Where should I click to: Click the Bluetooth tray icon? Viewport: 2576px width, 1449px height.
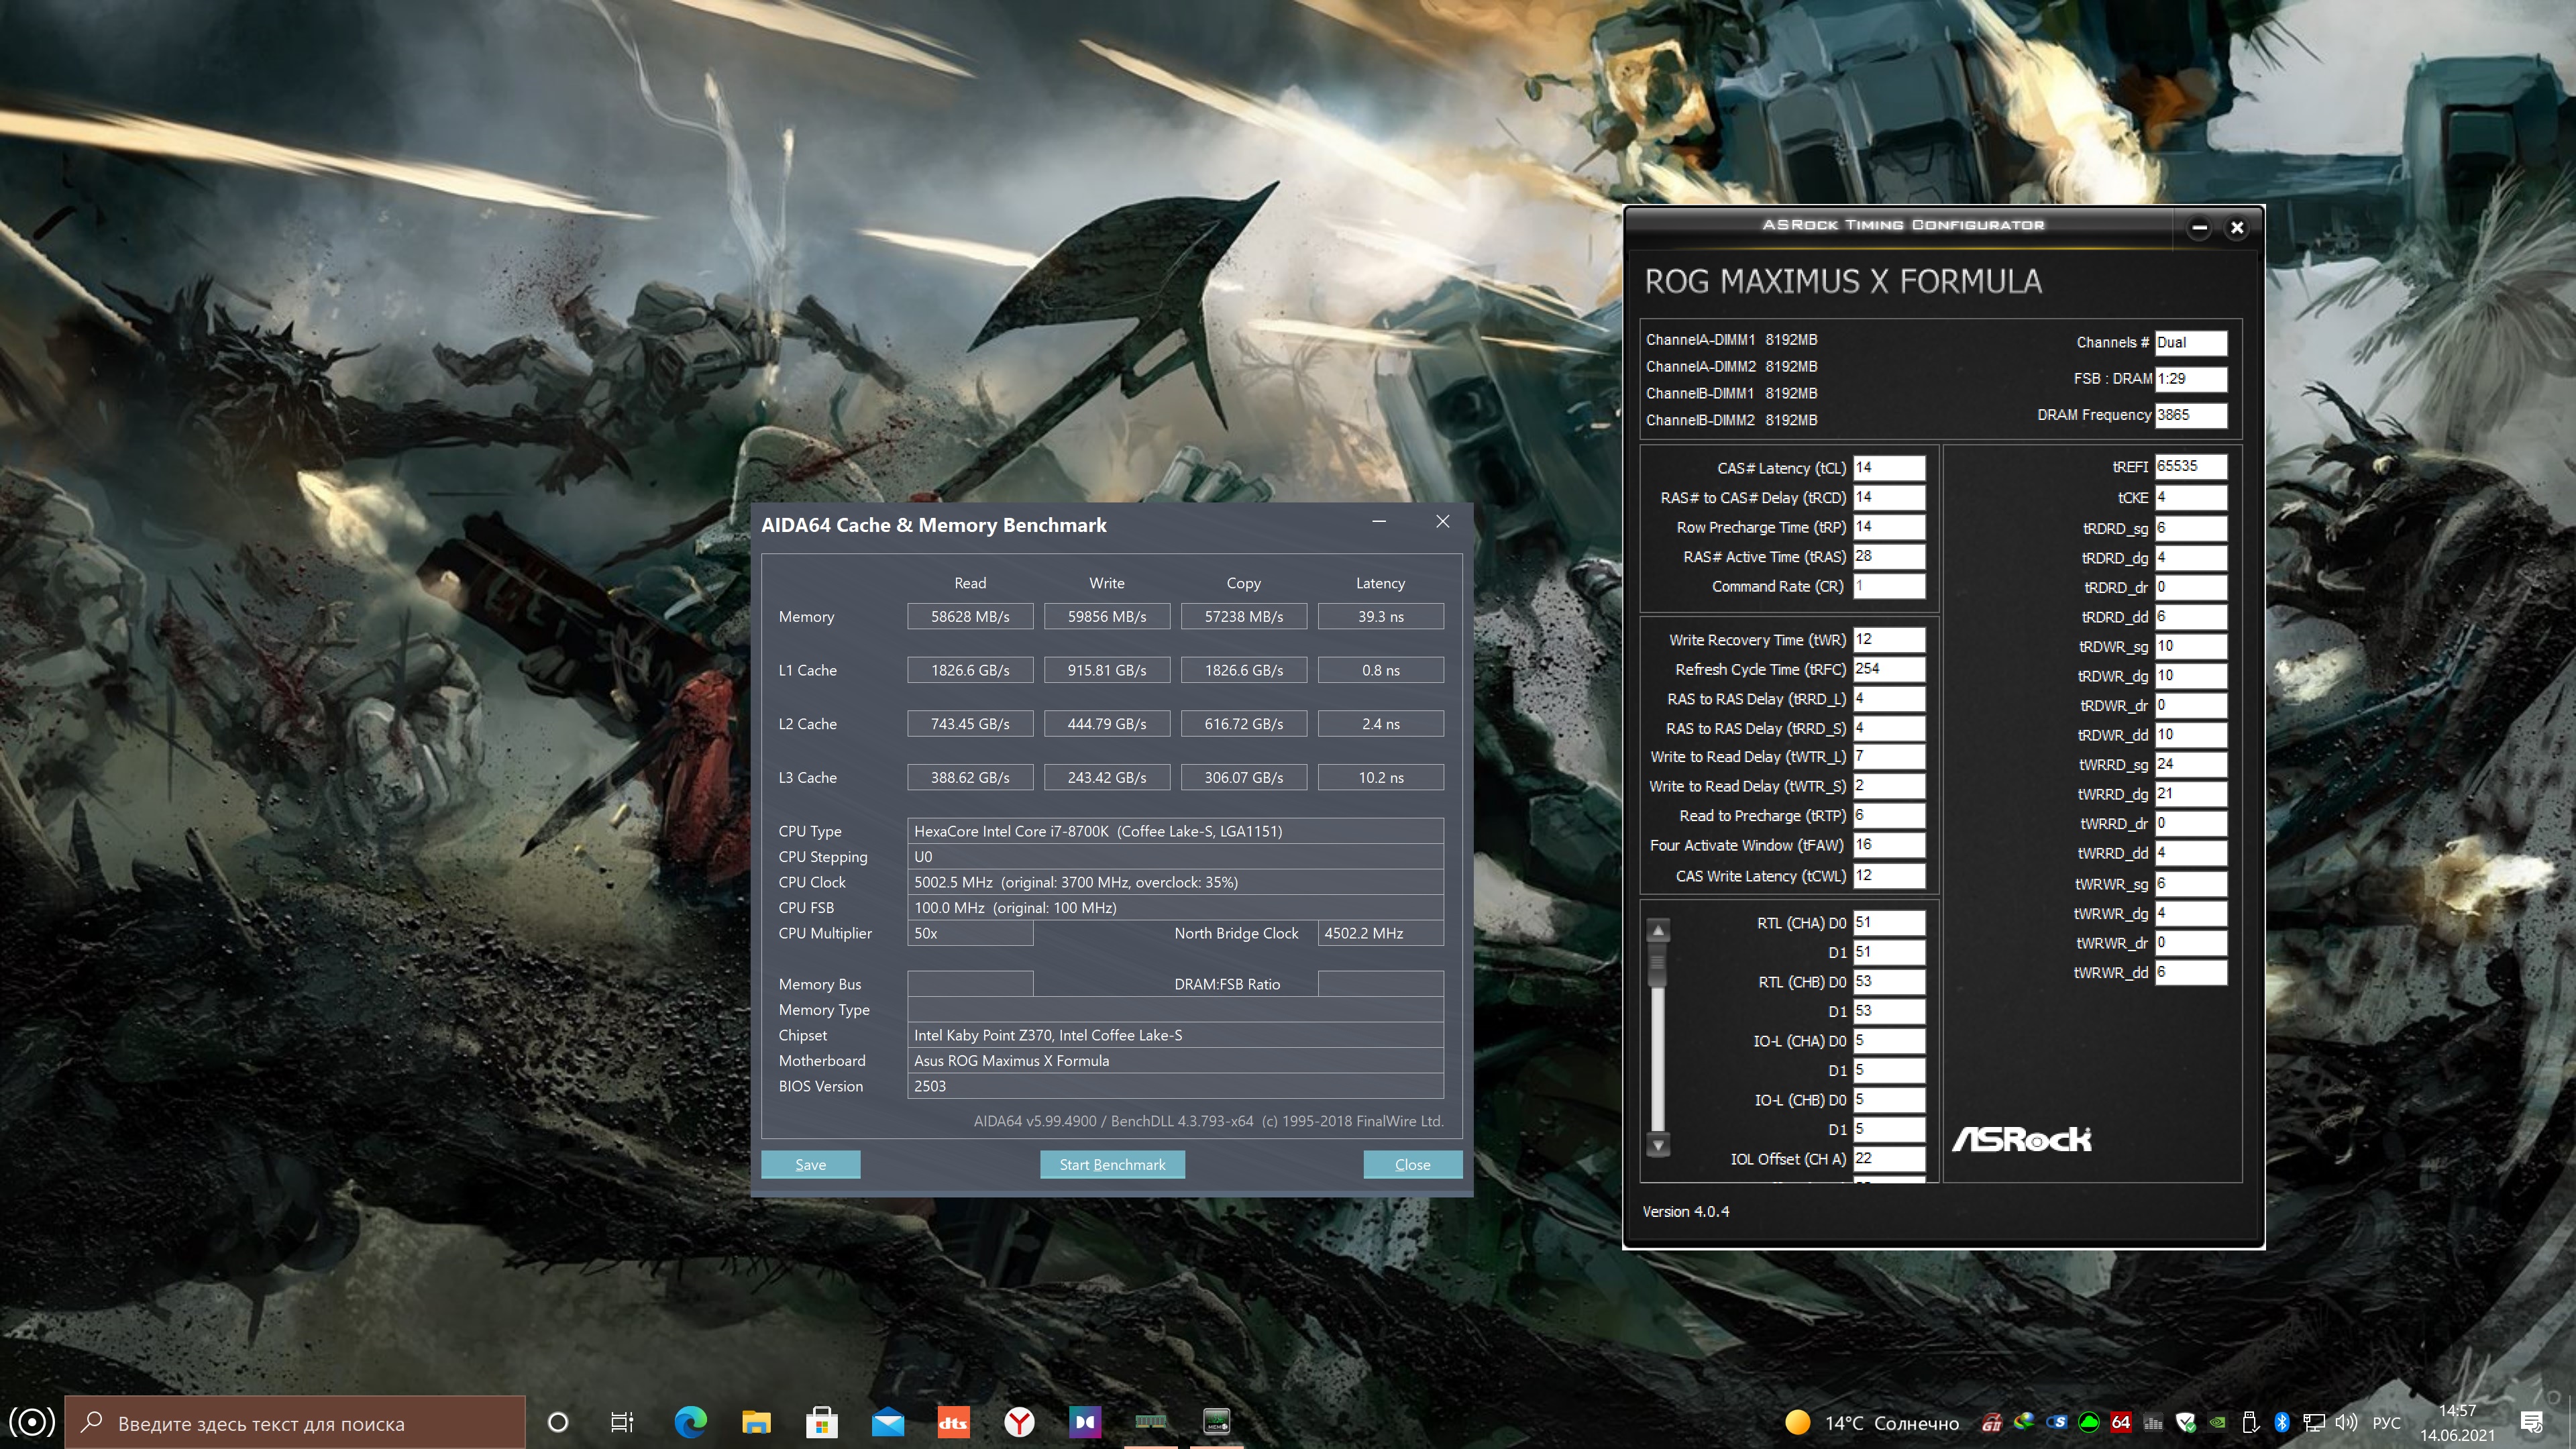[x=2282, y=1422]
